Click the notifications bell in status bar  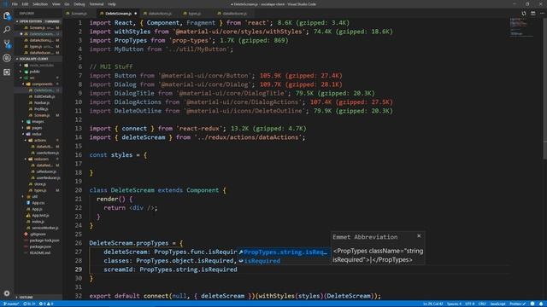[541, 304]
